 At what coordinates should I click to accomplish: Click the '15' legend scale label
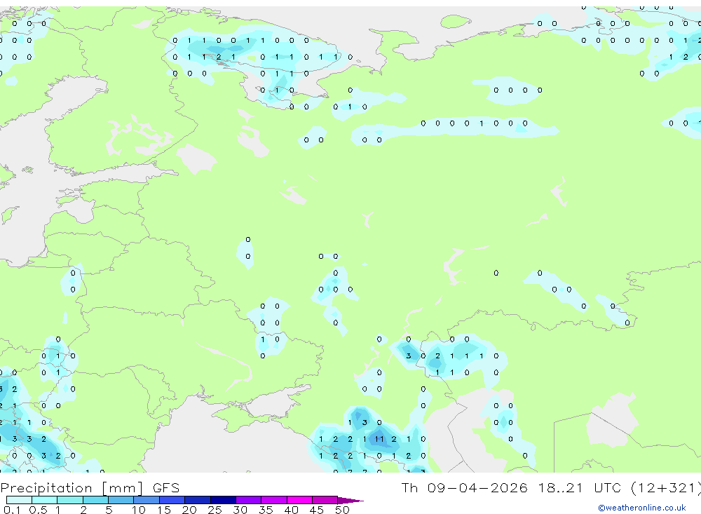164,510
